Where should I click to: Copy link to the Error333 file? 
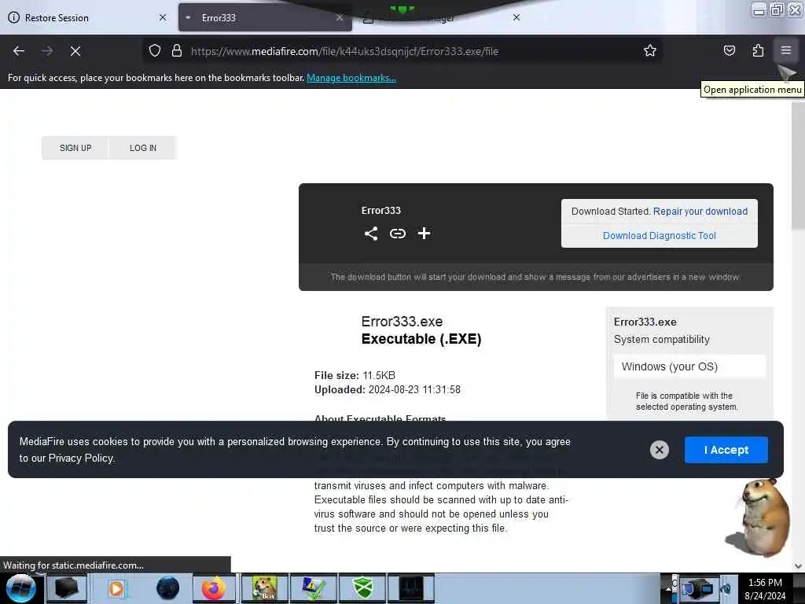coord(397,234)
